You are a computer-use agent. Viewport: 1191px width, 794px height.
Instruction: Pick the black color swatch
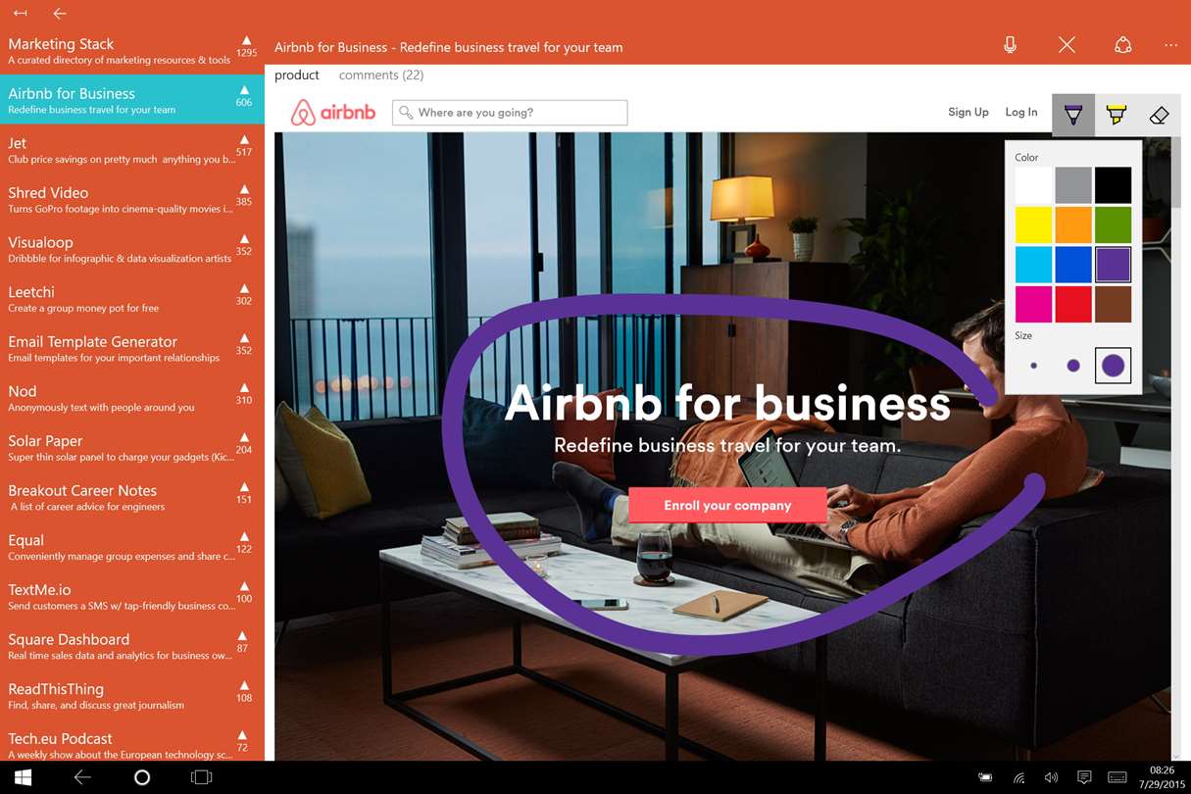point(1114,185)
